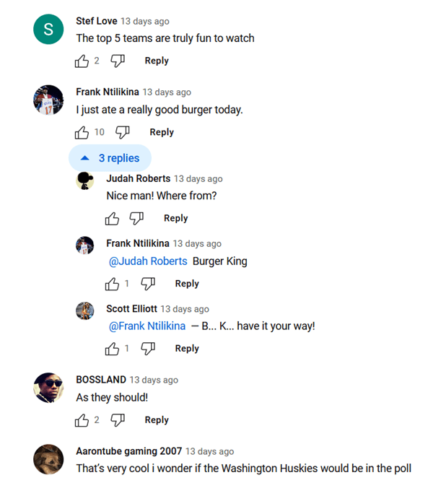Viewport: 441px width, 483px height.
Task: Open Stef Love's channel avatar
Action: coord(49,29)
